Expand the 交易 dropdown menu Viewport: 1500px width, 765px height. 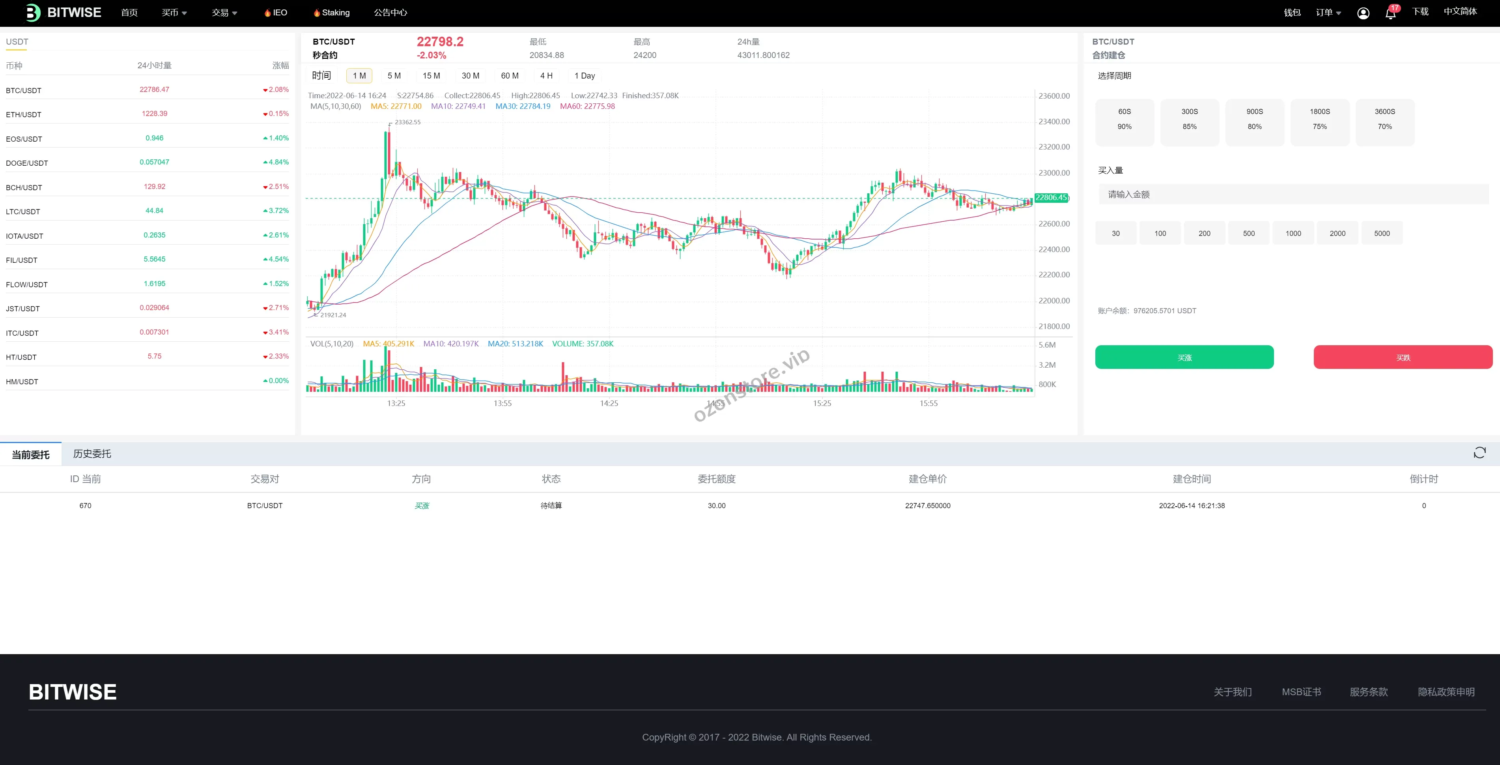224,12
